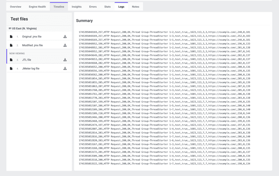Click the first log line starting 1745395048169,257 ending 181 for ThreadStarter 1-2
This screenshot has width=279, height=176.
click(164, 32)
